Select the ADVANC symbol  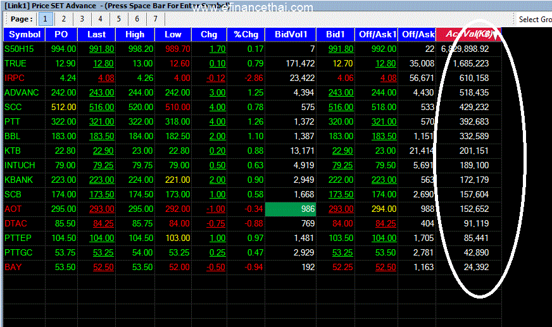22,92
